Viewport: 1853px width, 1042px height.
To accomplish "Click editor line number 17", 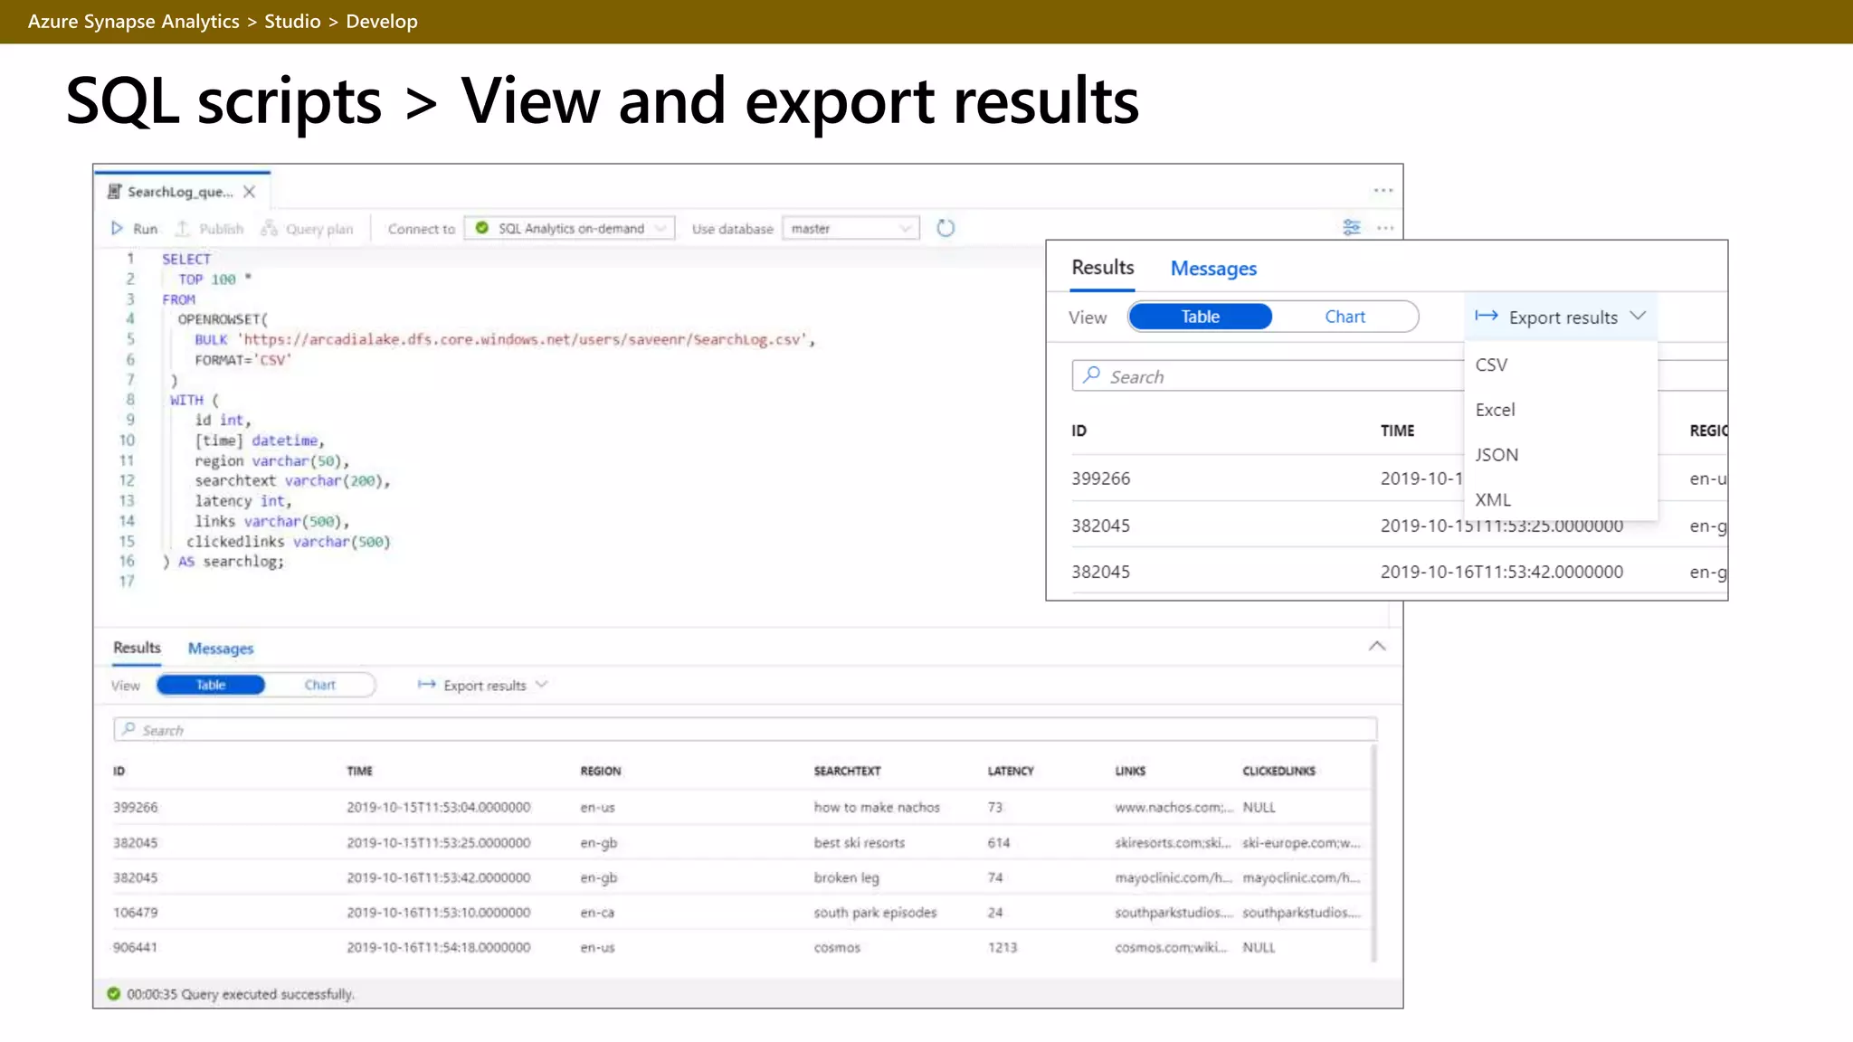I will click(x=127, y=581).
